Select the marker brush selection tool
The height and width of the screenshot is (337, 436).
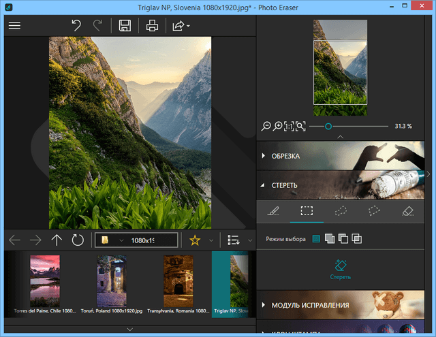tap(274, 211)
